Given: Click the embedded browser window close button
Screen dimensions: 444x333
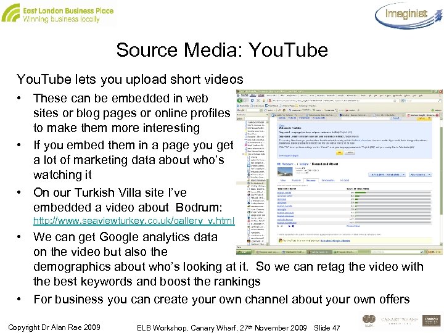Looking at the screenshot, I should (441, 92).
